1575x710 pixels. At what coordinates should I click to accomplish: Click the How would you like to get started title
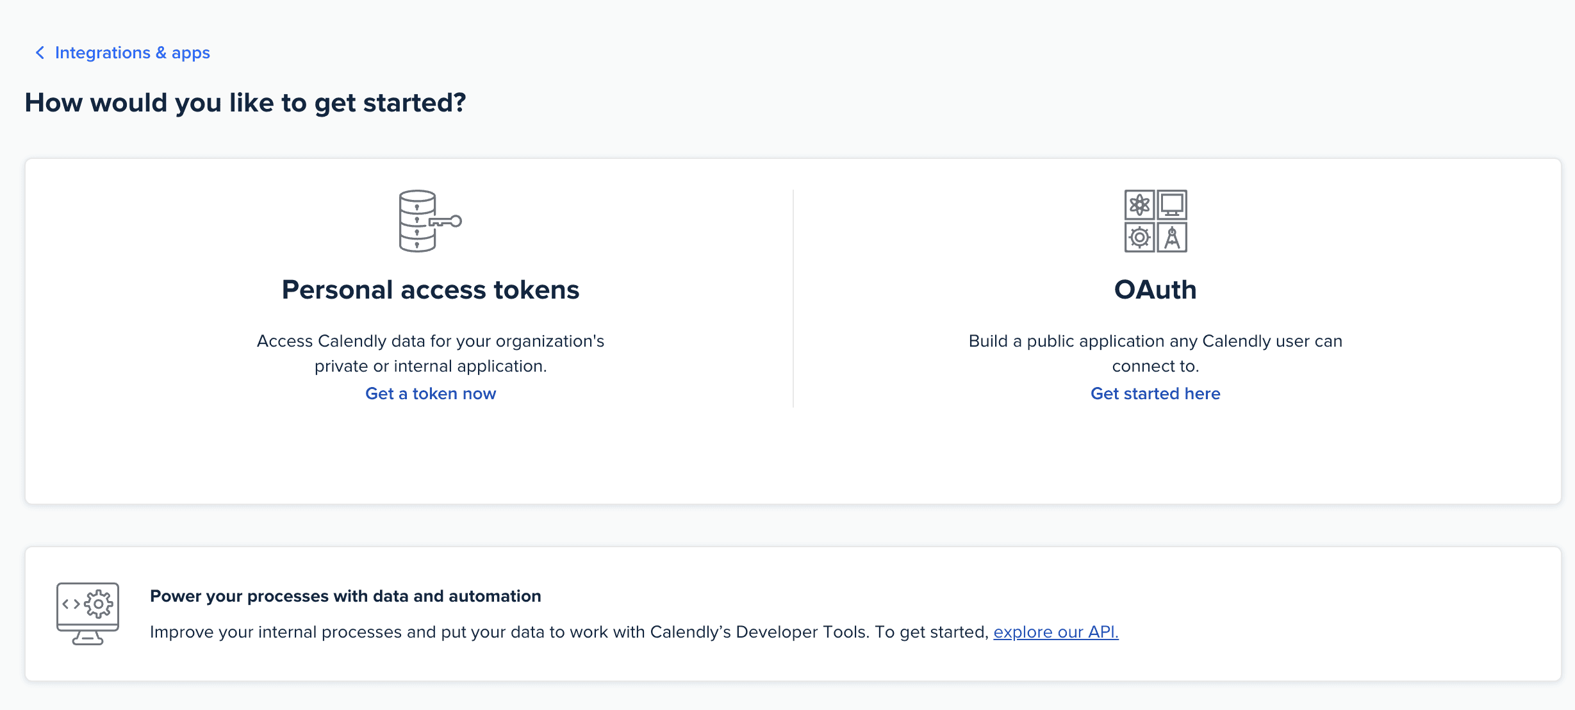point(245,103)
